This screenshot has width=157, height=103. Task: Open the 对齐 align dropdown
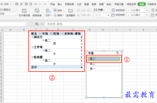click(x=48, y=13)
